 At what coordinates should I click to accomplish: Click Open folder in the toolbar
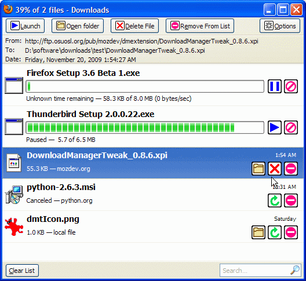(78, 25)
